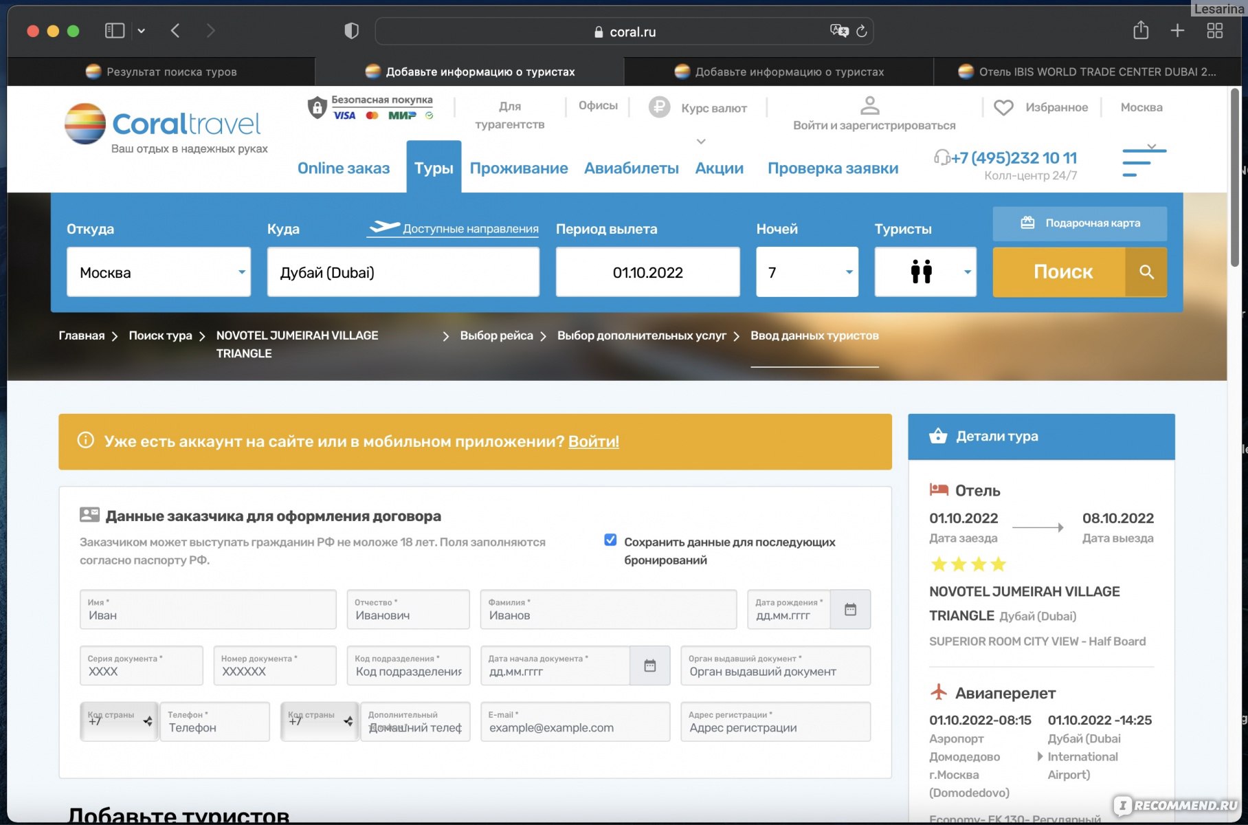
Task: Open 'Доступные направления' link
Action: point(453,228)
